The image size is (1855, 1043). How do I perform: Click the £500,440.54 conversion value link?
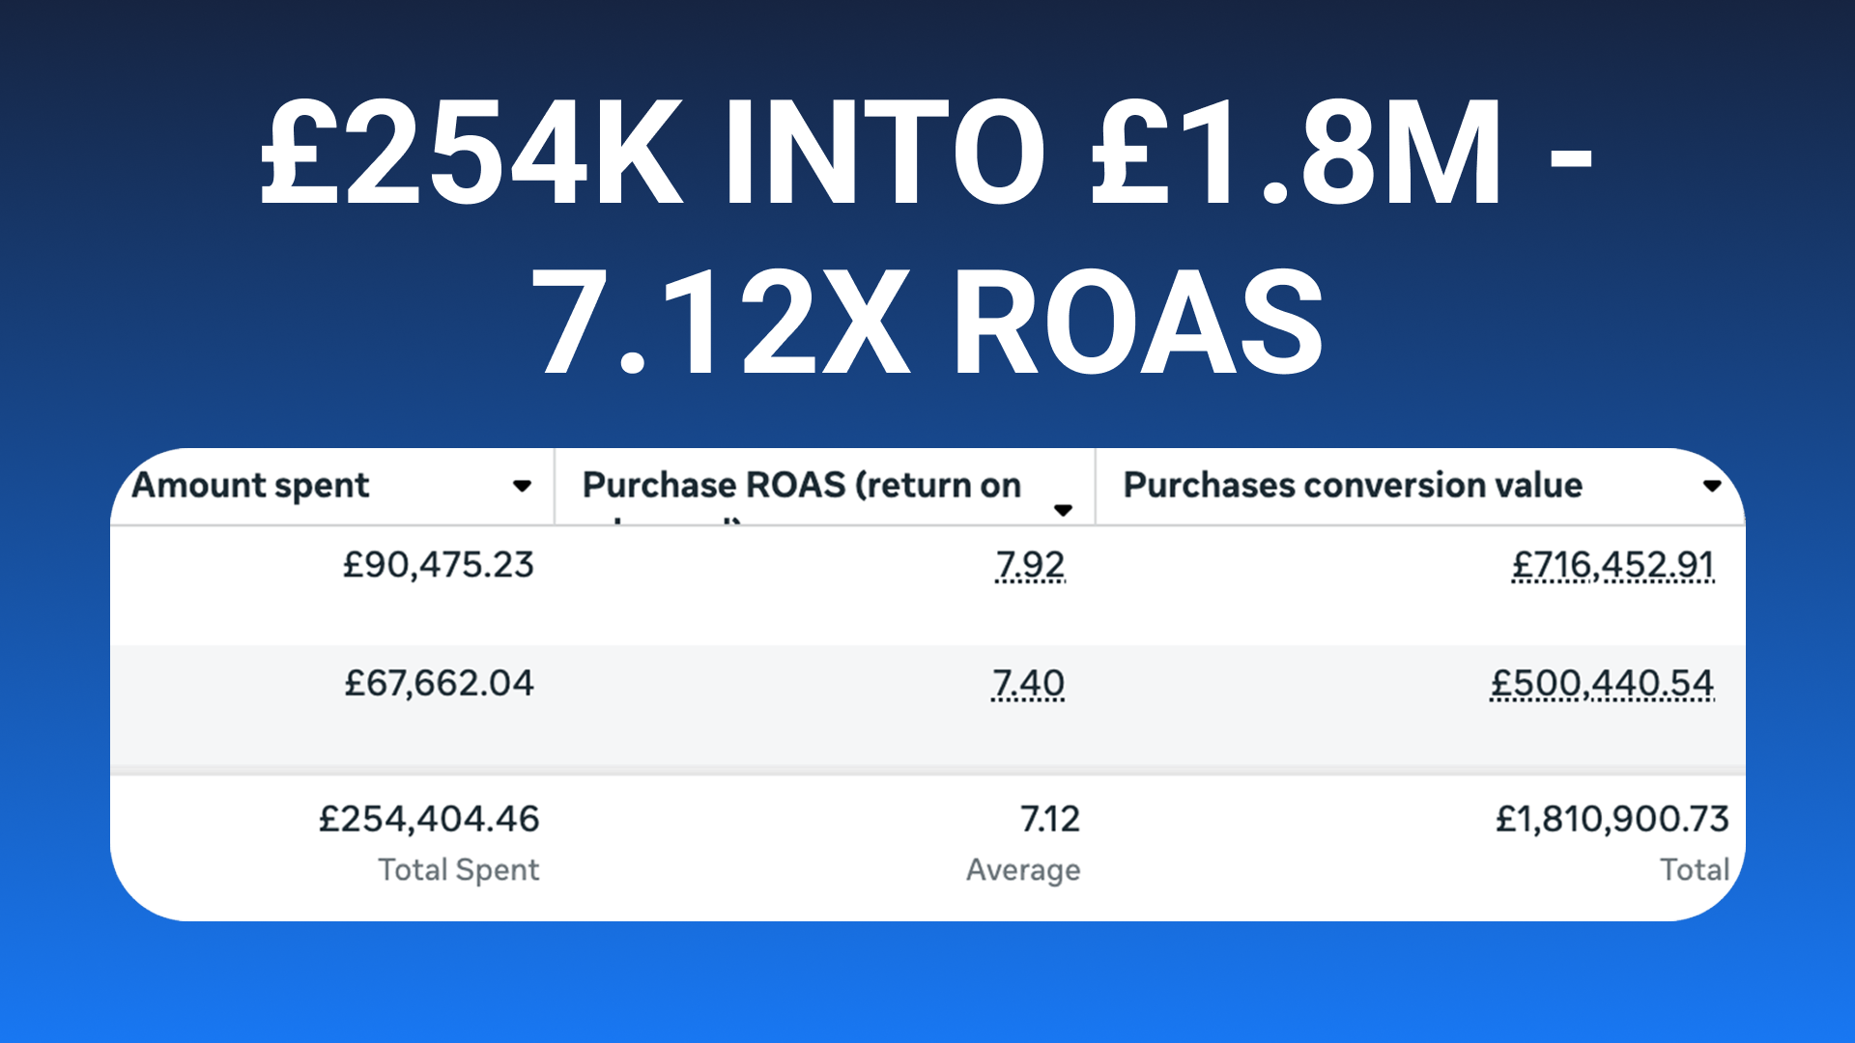1601,684
